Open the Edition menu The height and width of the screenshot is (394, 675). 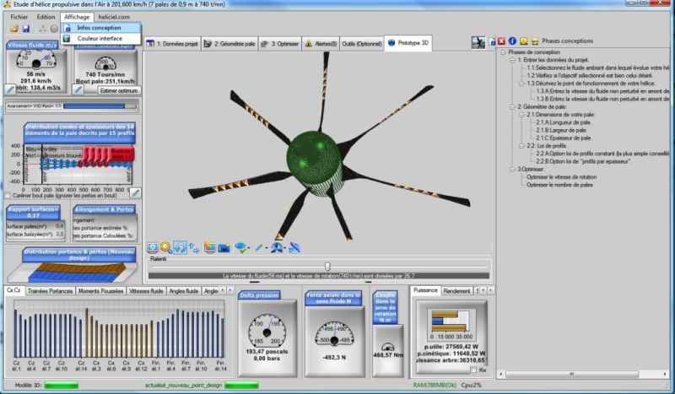46,17
